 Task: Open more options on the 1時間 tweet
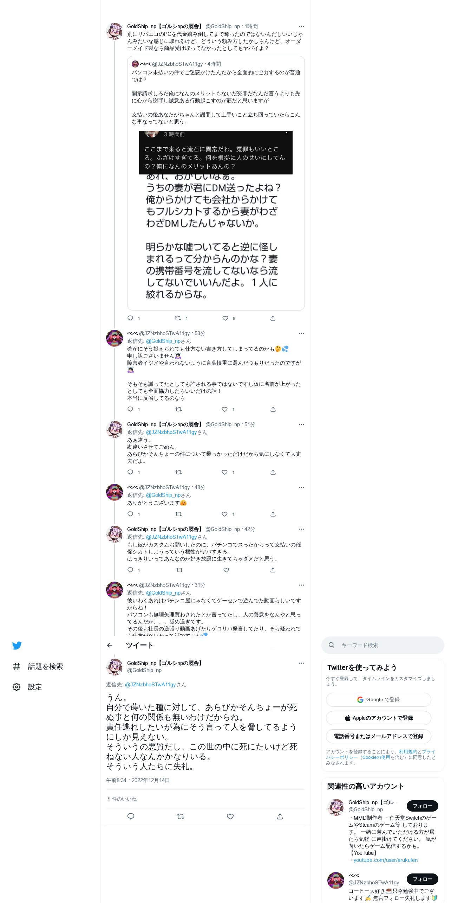[301, 26]
